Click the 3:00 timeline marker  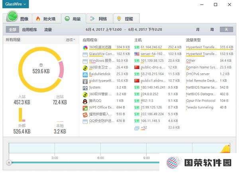coord(55,158)
